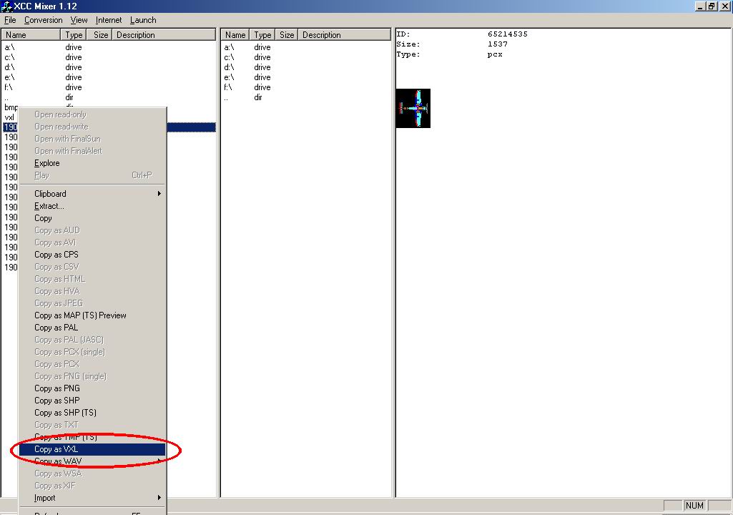Image resolution: width=733 pixels, height=515 pixels.
Task: Select c:\ drive in middle pane
Action: pos(229,57)
